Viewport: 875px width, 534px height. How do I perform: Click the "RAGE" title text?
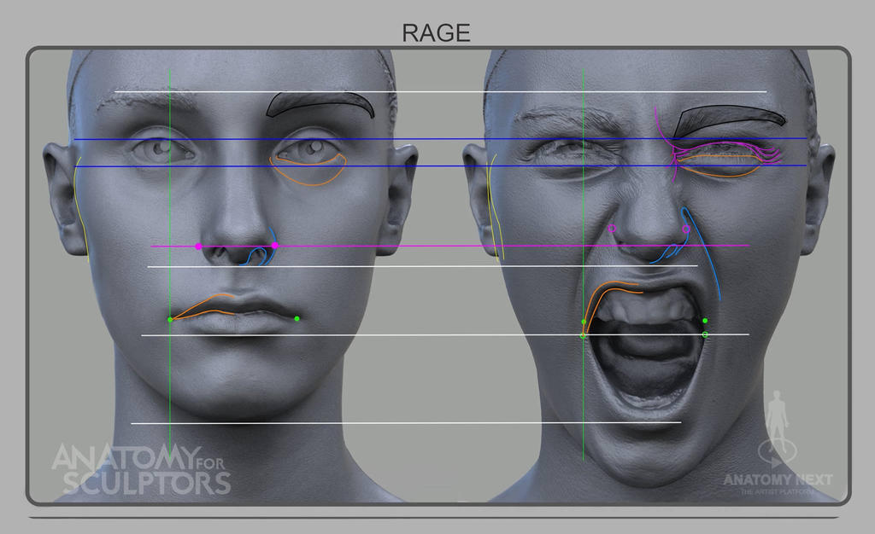[x=436, y=33]
